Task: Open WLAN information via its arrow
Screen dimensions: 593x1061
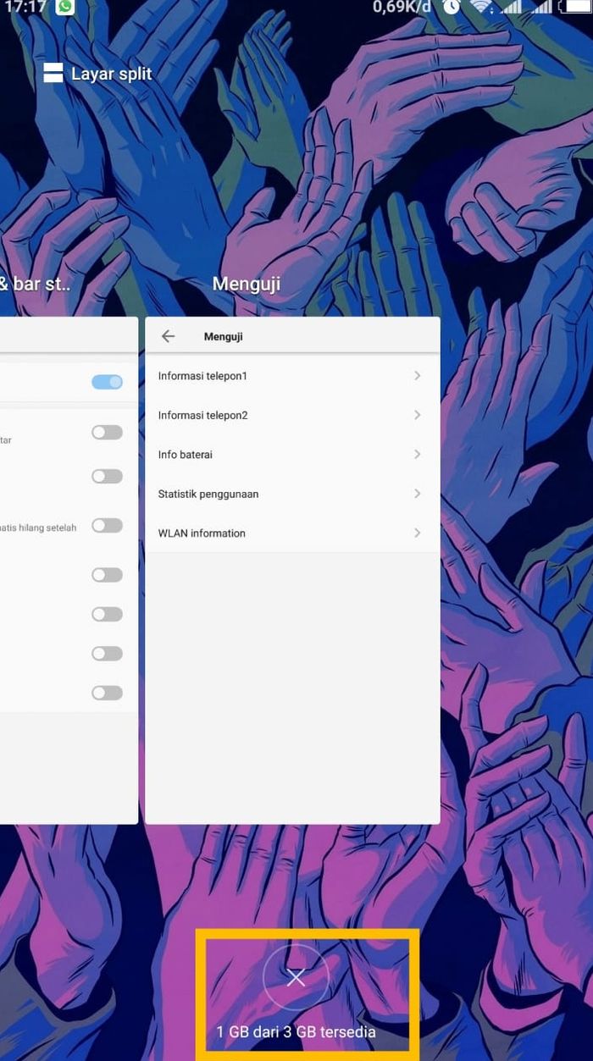Action: click(x=417, y=533)
